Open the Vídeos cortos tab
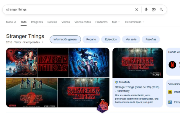Screen dimensions: 180x116 click(x=82, y=22)
